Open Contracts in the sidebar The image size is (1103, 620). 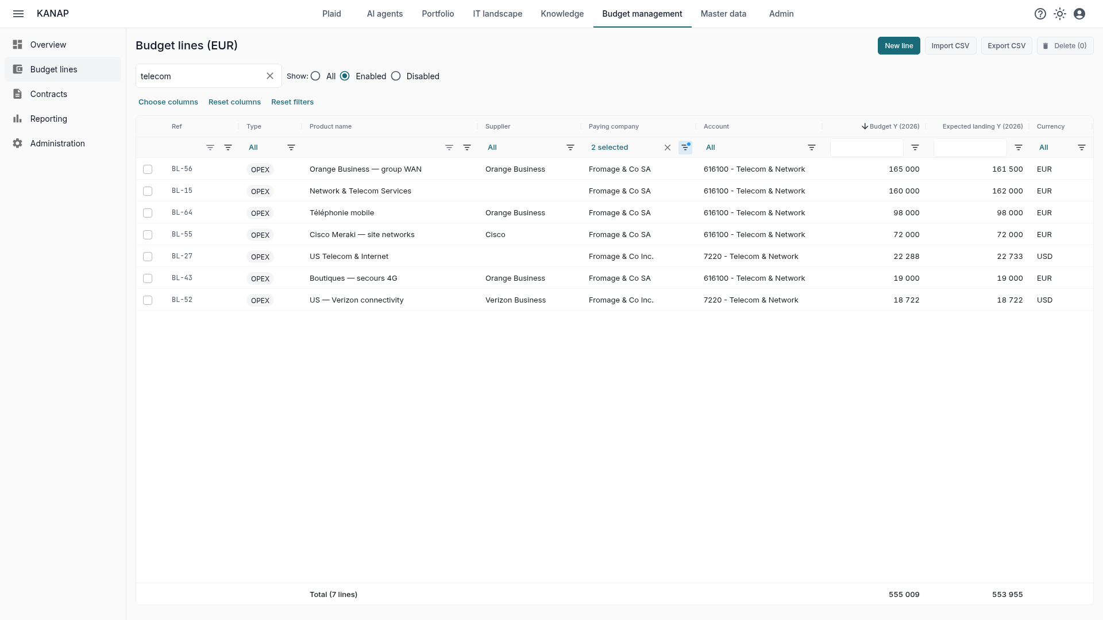point(63,94)
